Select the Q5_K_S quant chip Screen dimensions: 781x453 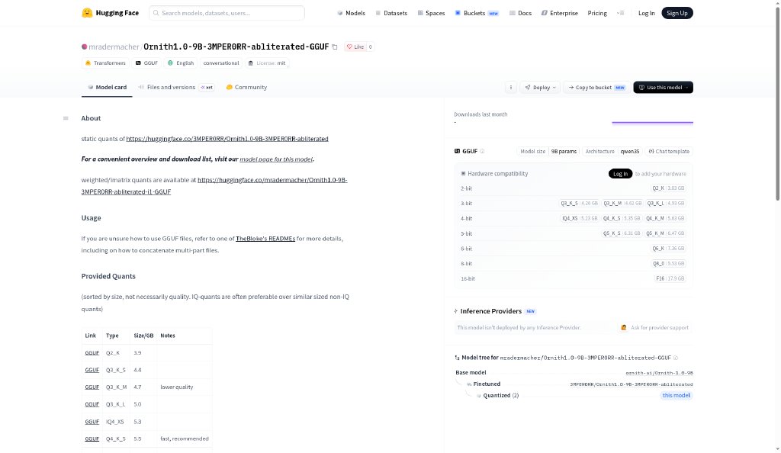pos(622,233)
